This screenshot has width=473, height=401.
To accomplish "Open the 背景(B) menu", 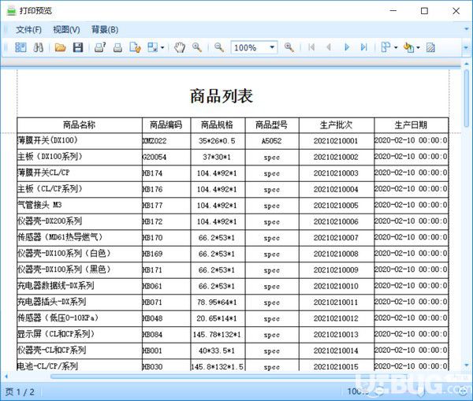I will (105, 30).
